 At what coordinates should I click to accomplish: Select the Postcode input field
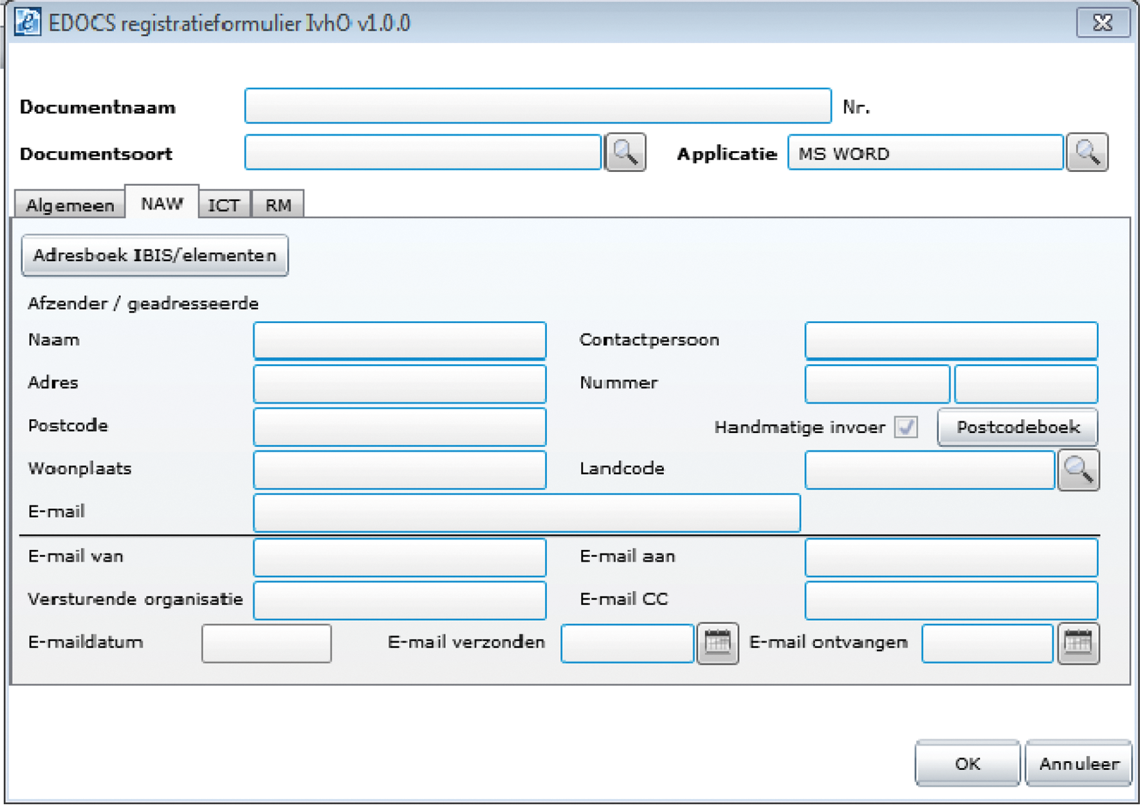click(400, 427)
